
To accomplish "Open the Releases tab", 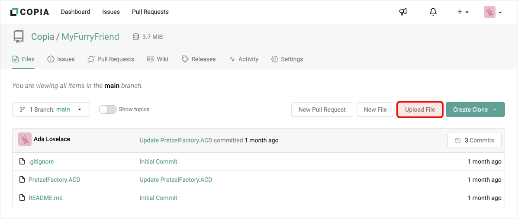I will [x=199, y=59].
